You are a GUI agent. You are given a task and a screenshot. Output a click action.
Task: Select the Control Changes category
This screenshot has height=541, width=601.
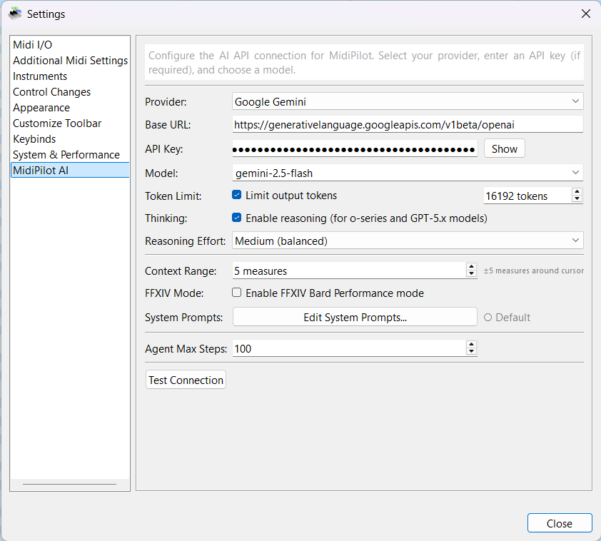coord(51,91)
